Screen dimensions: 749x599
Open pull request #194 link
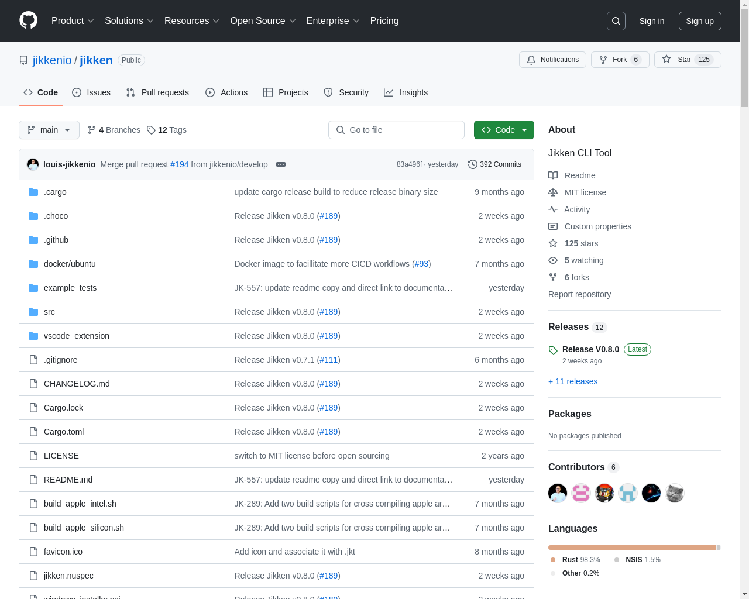[180, 164]
